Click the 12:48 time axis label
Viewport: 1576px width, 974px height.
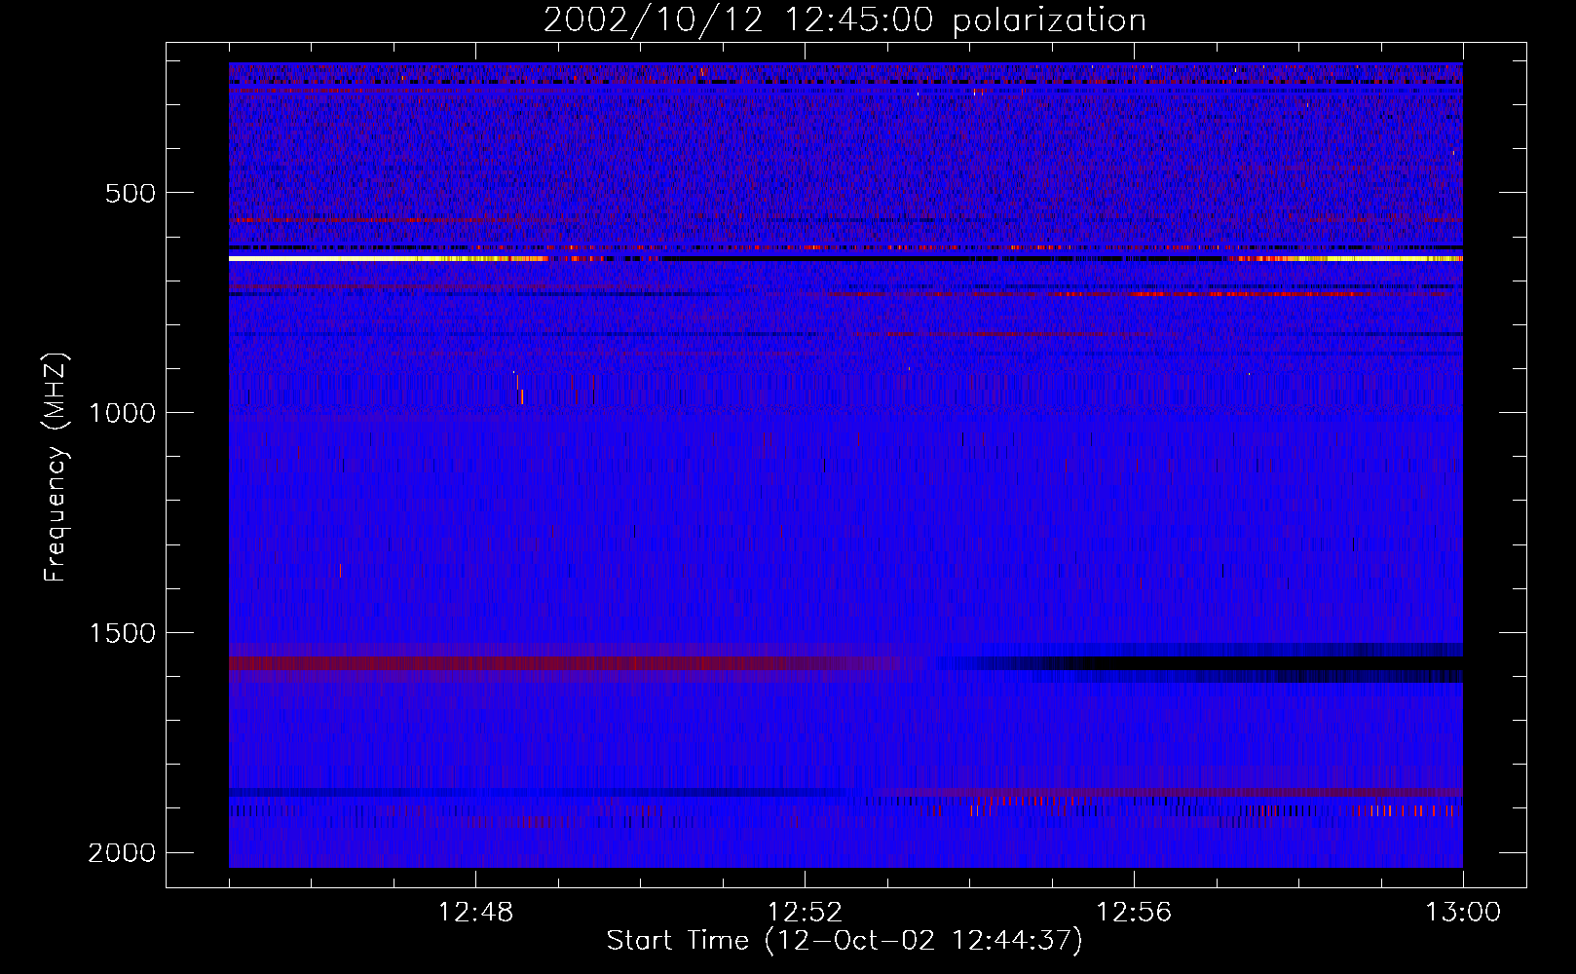475,913
